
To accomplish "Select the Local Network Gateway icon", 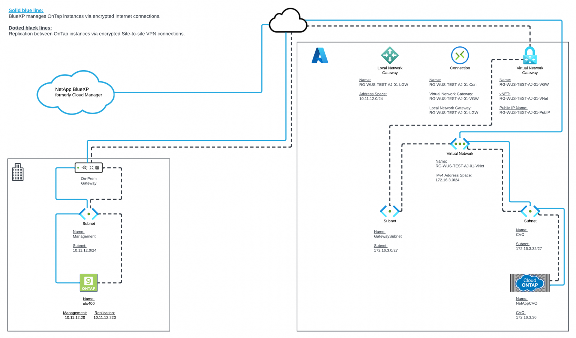I will (x=390, y=55).
